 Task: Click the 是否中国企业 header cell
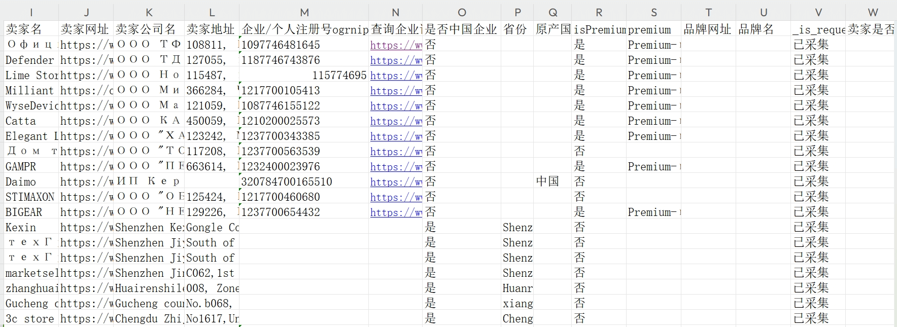[x=462, y=29]
